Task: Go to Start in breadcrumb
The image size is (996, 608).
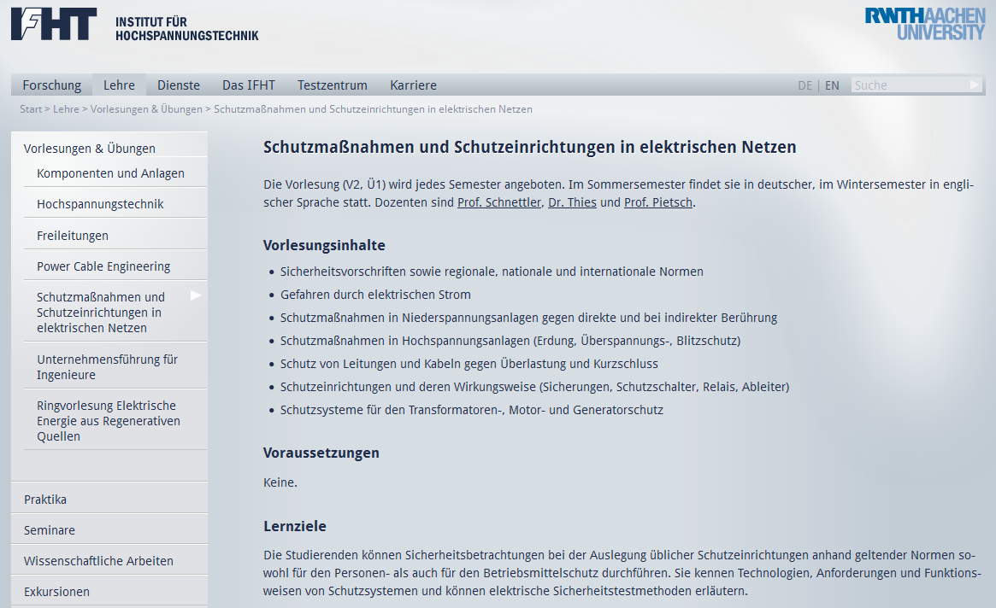Action: pos(31,109)
